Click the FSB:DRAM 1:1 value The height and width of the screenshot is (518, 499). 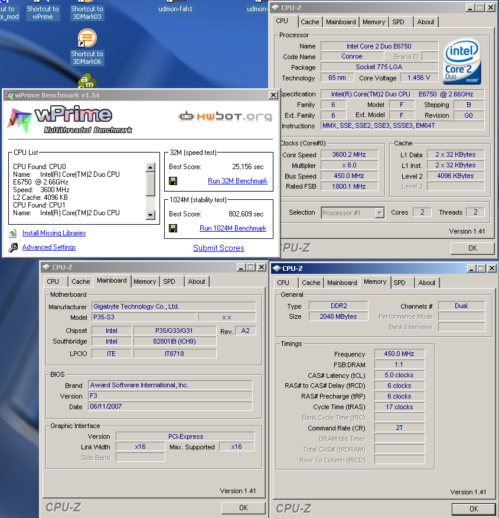click(x=399, y=364)
